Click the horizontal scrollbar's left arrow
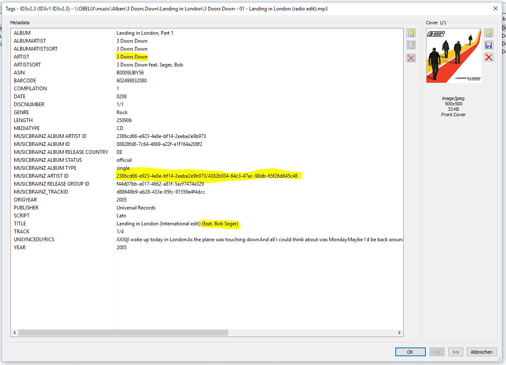Screen dimensions: 506x365 click(15, 333)
